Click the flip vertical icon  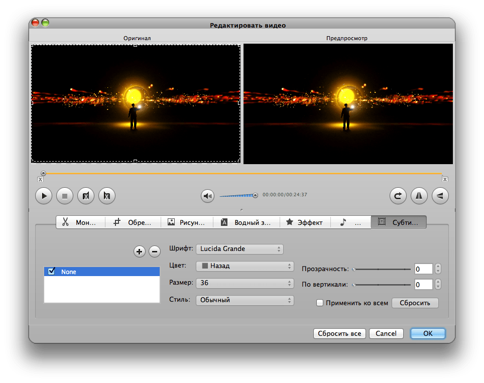point(440,196)
